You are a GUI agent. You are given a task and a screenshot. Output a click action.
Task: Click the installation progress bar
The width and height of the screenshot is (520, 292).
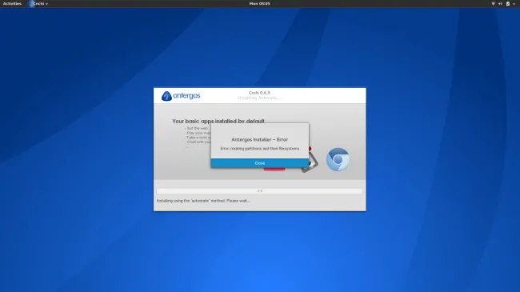[x=260, y=191]
